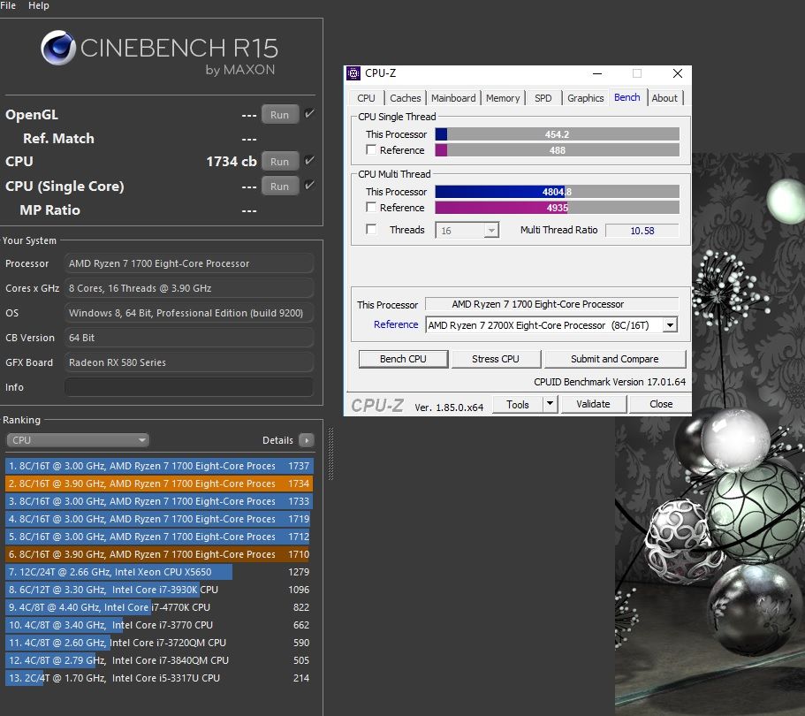
Task: Select the Core i7-4770K ranking row
Action: tap(159, 607)
